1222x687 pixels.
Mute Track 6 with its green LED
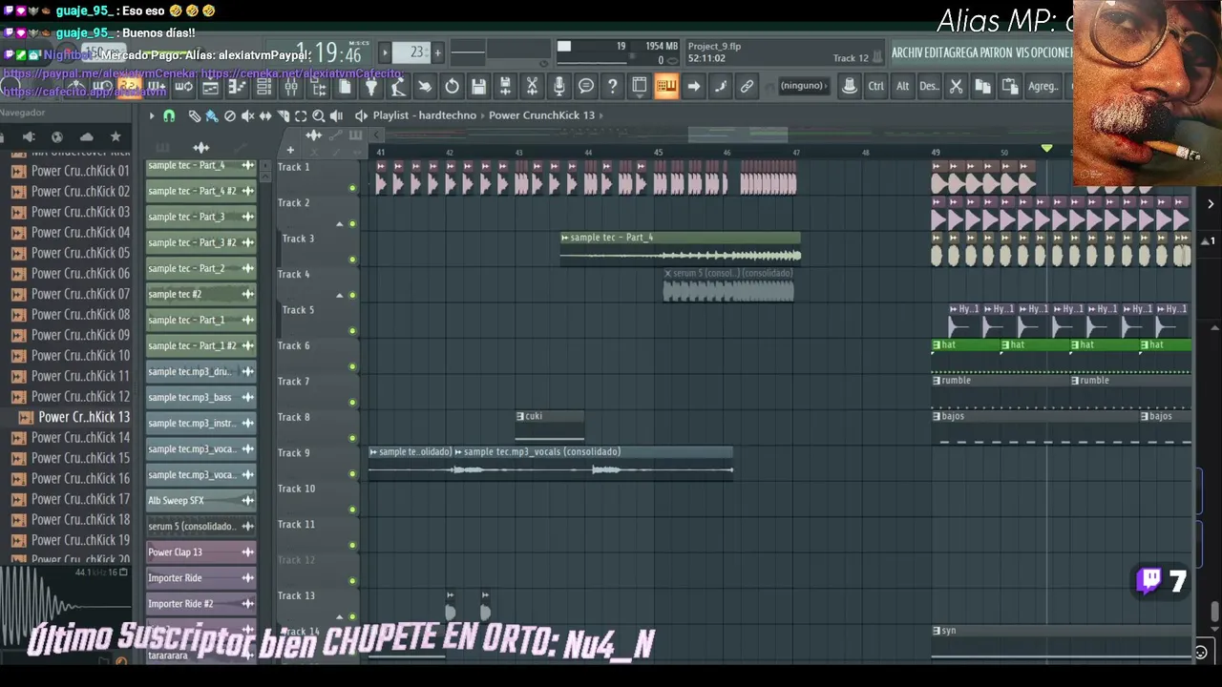click(352, 366)
